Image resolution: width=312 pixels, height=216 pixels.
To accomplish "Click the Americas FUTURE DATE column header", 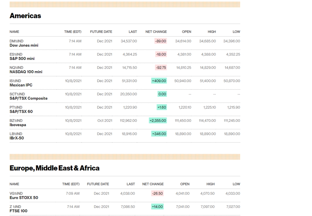I will point(101,32).
